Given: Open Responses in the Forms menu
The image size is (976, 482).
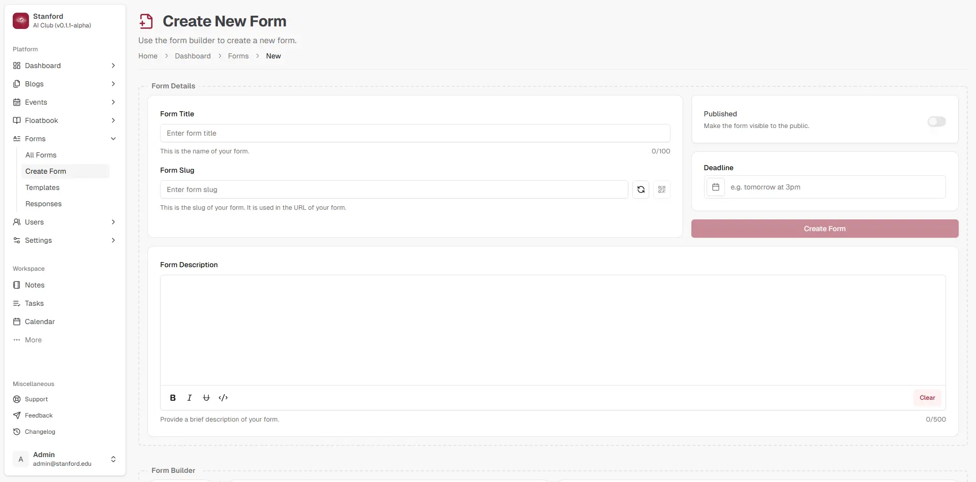Looking at the screenshot, I should (x=43, y=203).
